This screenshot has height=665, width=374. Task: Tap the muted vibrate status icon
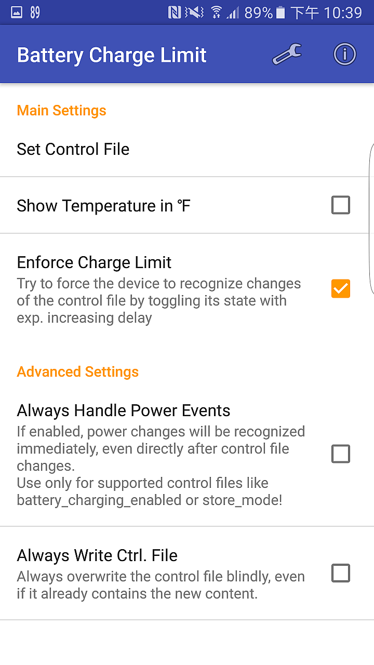195,12
